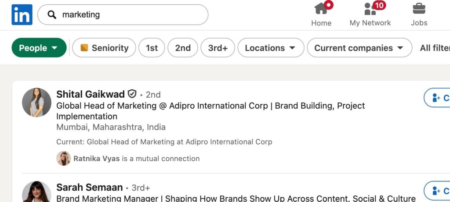Click the My Network label

[370, 23]
